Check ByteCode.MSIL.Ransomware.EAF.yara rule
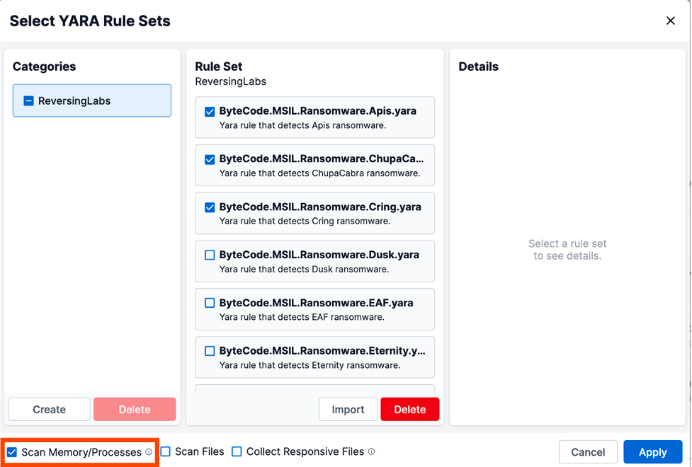Screen dimensions: 692x467 tap(209, 303)
